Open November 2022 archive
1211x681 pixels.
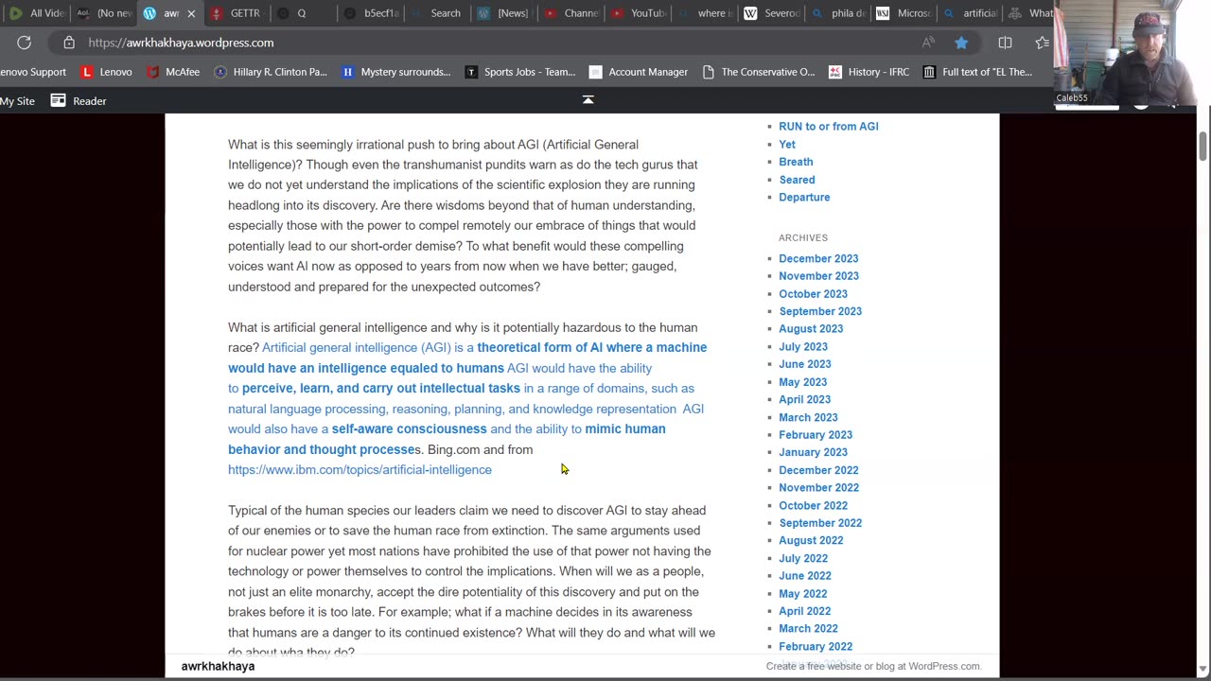point(818,487)
